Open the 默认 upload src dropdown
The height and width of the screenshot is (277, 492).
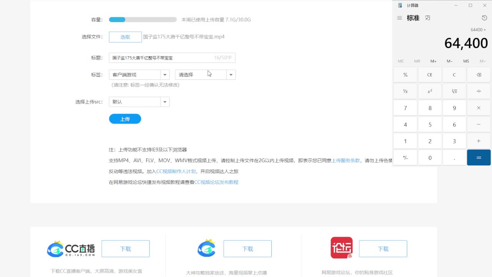coord(139,102)
